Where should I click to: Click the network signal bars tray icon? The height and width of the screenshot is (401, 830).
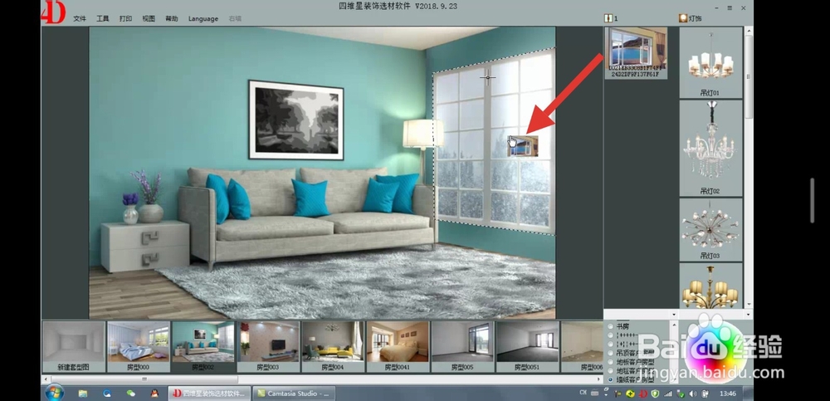[x=668, y=394]
